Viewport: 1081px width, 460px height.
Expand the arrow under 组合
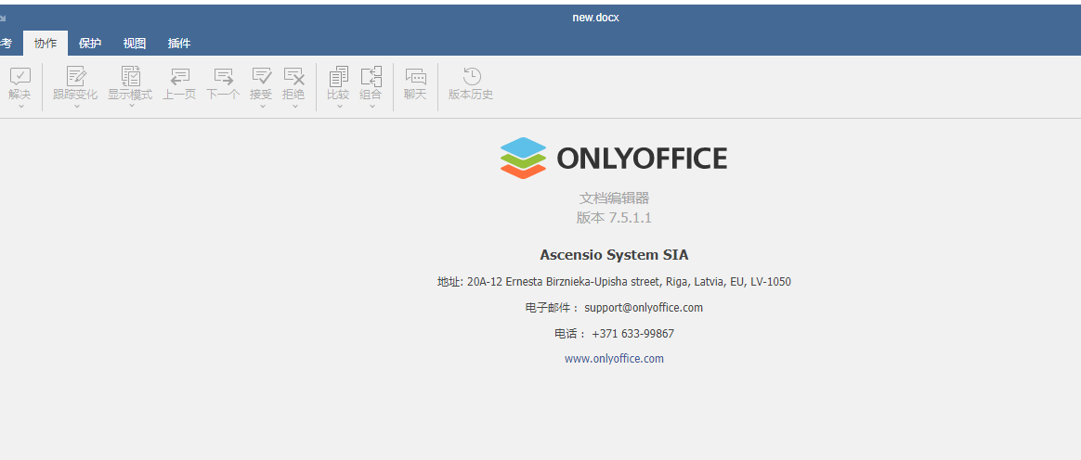click(371, 106)
